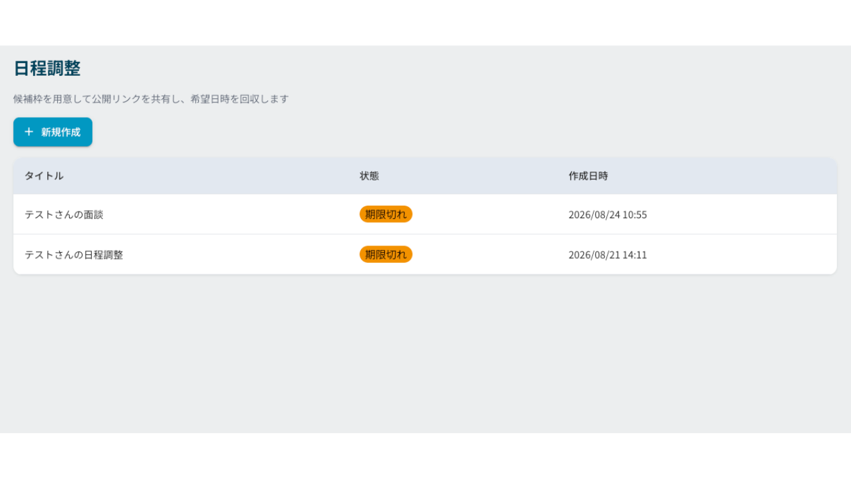
Task: Open the テストさんの面談 row title
Action: click(x=64, y=215)
